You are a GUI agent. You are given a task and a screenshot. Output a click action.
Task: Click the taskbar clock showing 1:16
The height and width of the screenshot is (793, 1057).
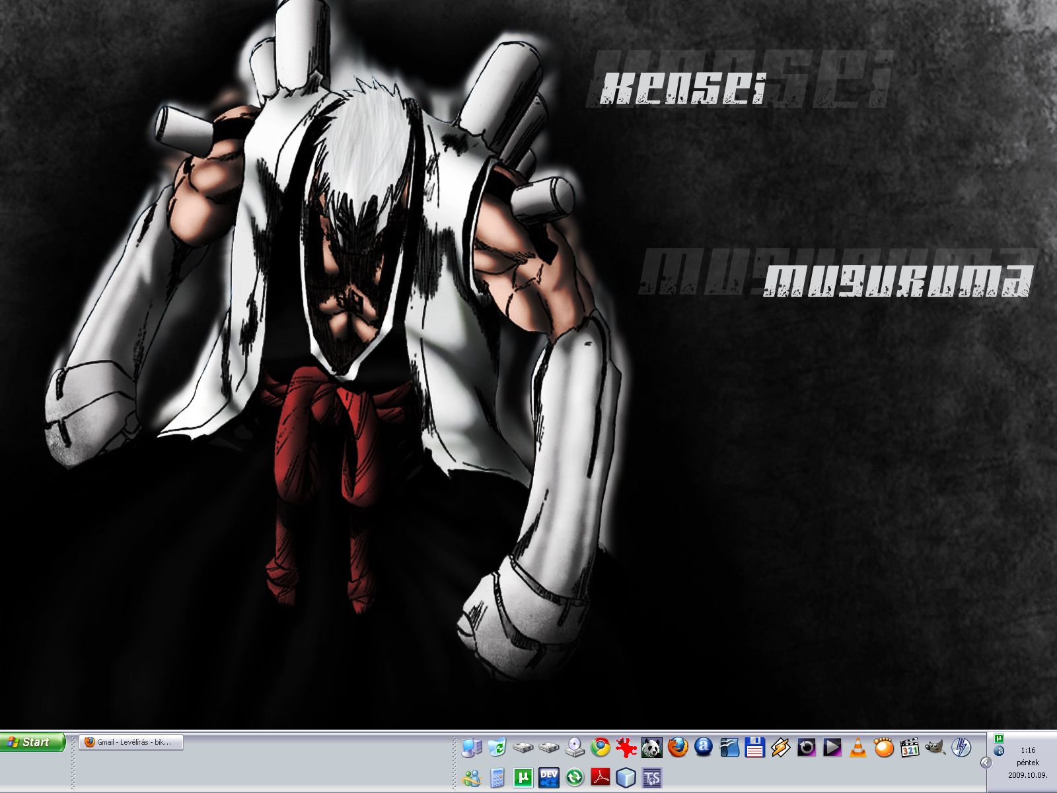(1027, 750)
